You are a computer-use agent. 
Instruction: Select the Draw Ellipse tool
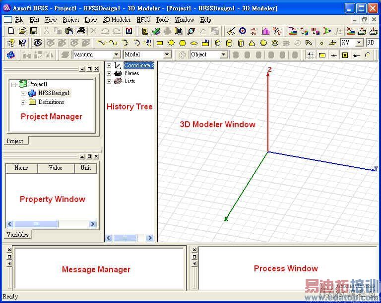[194, 43]
